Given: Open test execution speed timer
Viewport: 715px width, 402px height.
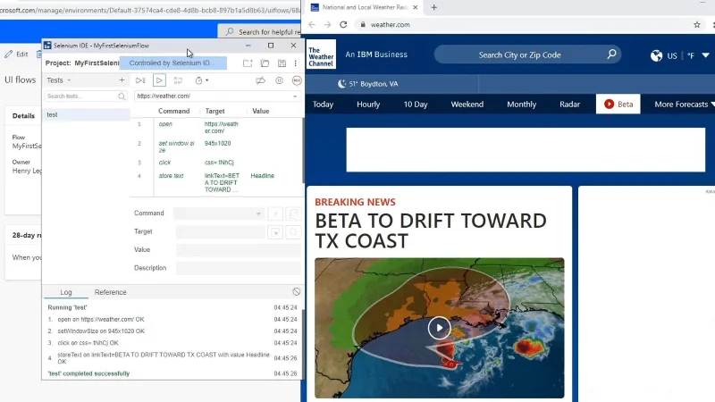Looking at the screenshot, I should [x=202, y=80].
